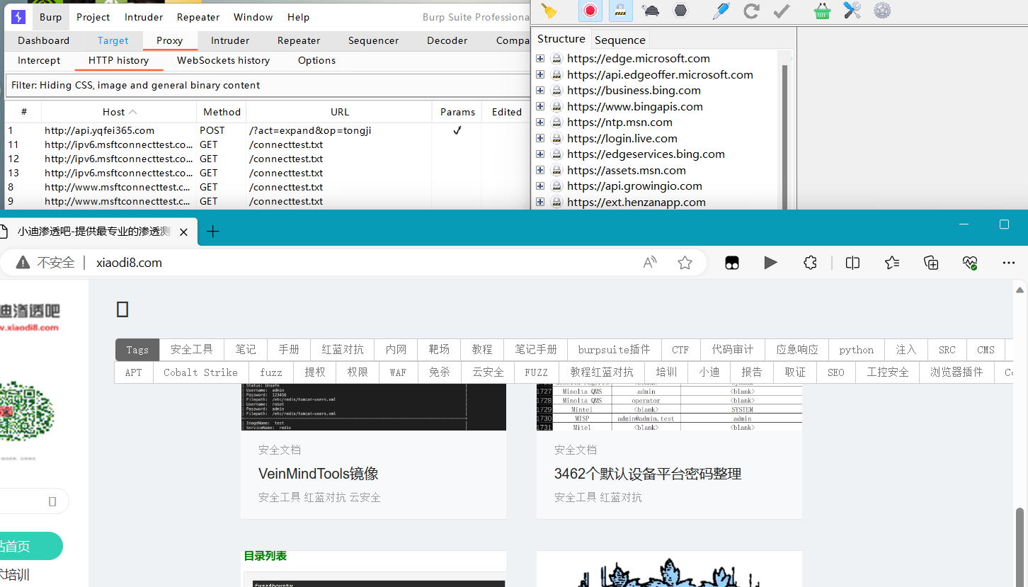The height and width of the screenshot is (587, 1028).
Task: Open the VeinMindTools terminal screenshot thumbnail
Action: [x=373, y=407]
